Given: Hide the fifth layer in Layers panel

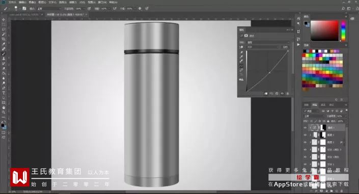Looking at the screenshot, I should click(305, 157).
